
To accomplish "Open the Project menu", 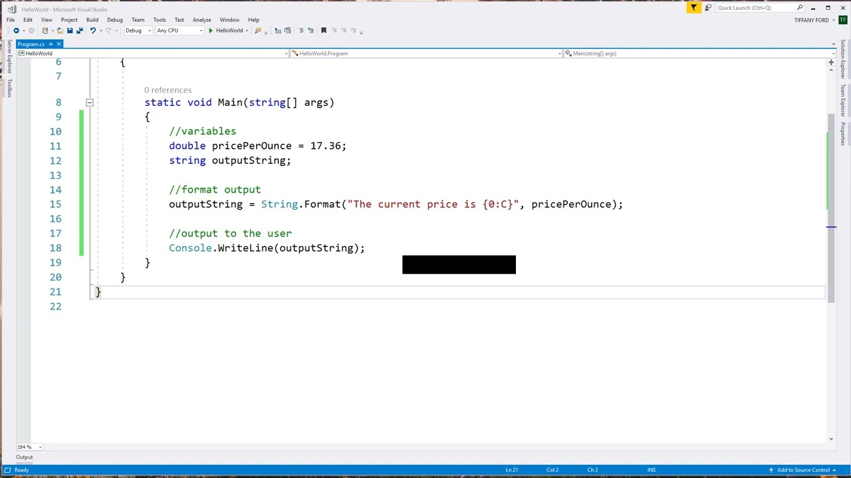I will 69,20.
